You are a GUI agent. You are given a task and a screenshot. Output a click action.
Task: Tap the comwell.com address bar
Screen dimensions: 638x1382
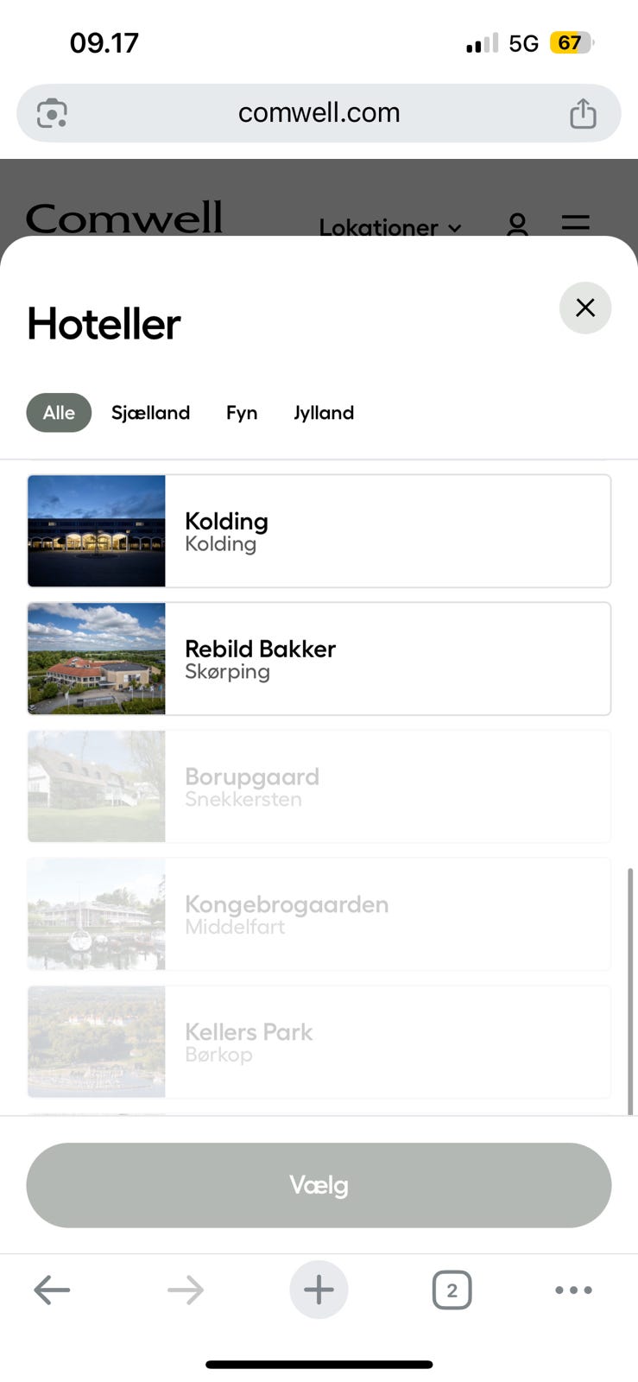(x=319, y=113)
